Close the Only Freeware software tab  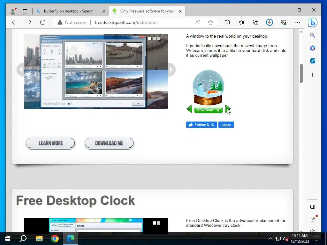tap(180, 11)
